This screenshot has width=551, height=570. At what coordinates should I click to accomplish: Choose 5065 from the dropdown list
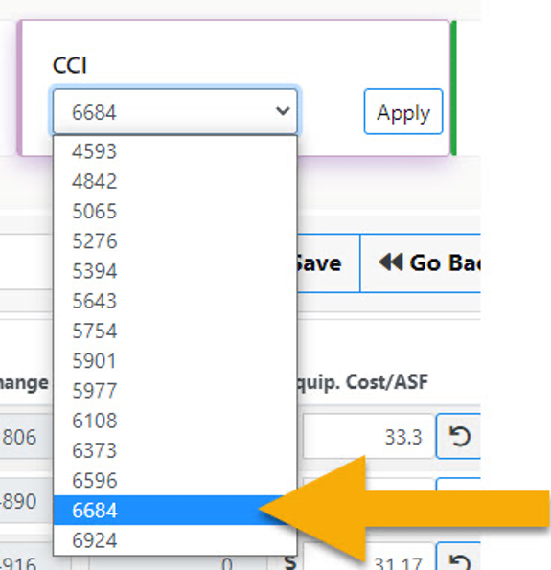[175, 211]
